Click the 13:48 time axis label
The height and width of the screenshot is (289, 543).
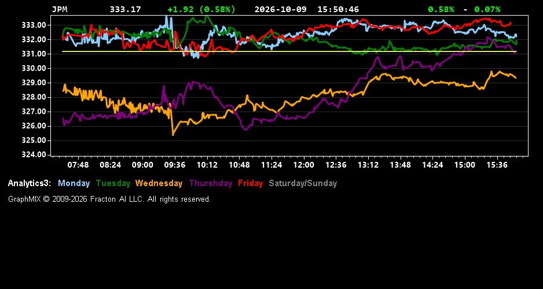401,165
